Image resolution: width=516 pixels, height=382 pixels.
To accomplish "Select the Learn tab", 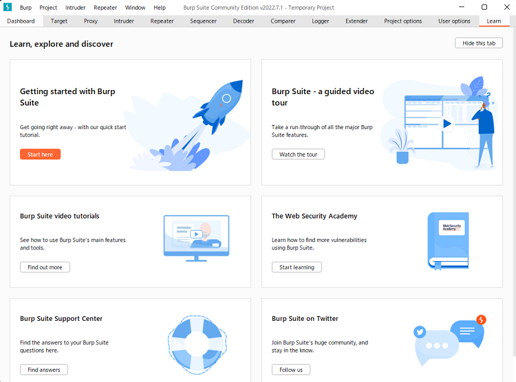I will click(493, 21).
